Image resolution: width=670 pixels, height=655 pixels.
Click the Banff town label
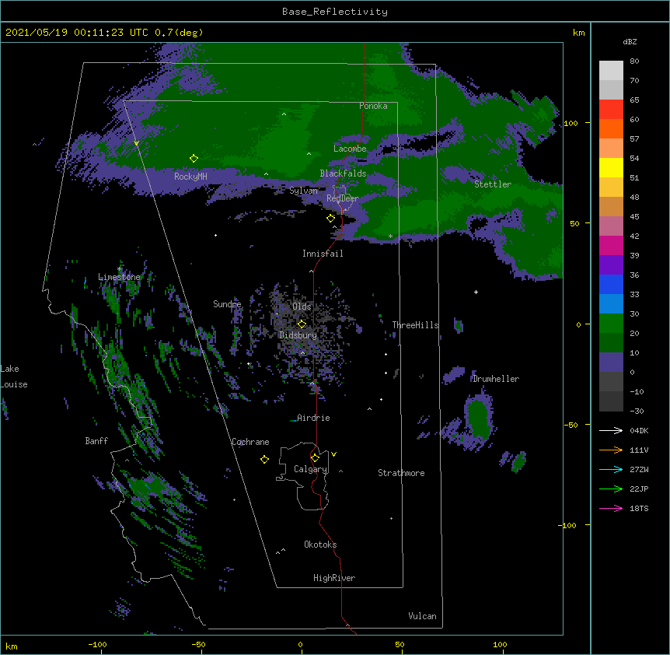click(96, 441)
